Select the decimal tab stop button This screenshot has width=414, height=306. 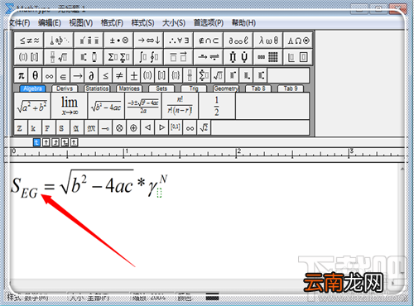pos(74,142)
